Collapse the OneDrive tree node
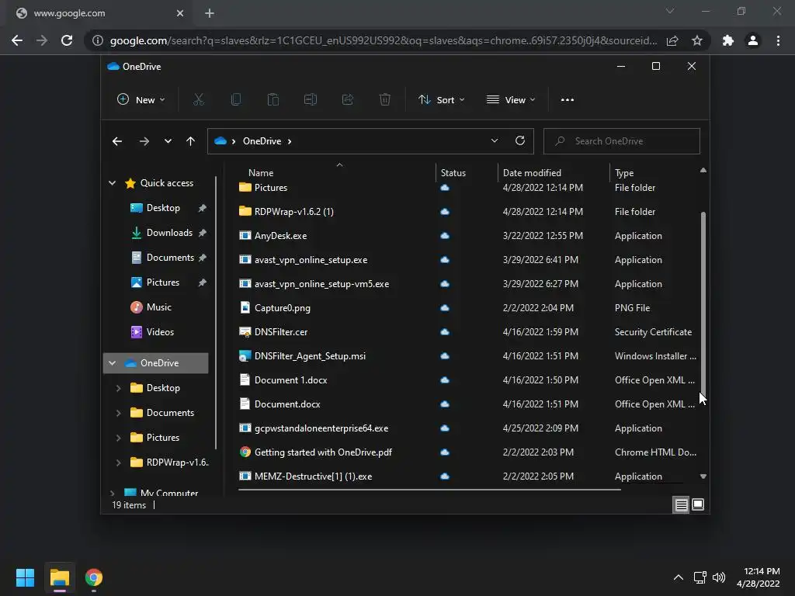 pyautogui.click(x=112, y=363)
